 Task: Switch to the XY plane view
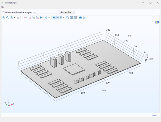point(30,18)
